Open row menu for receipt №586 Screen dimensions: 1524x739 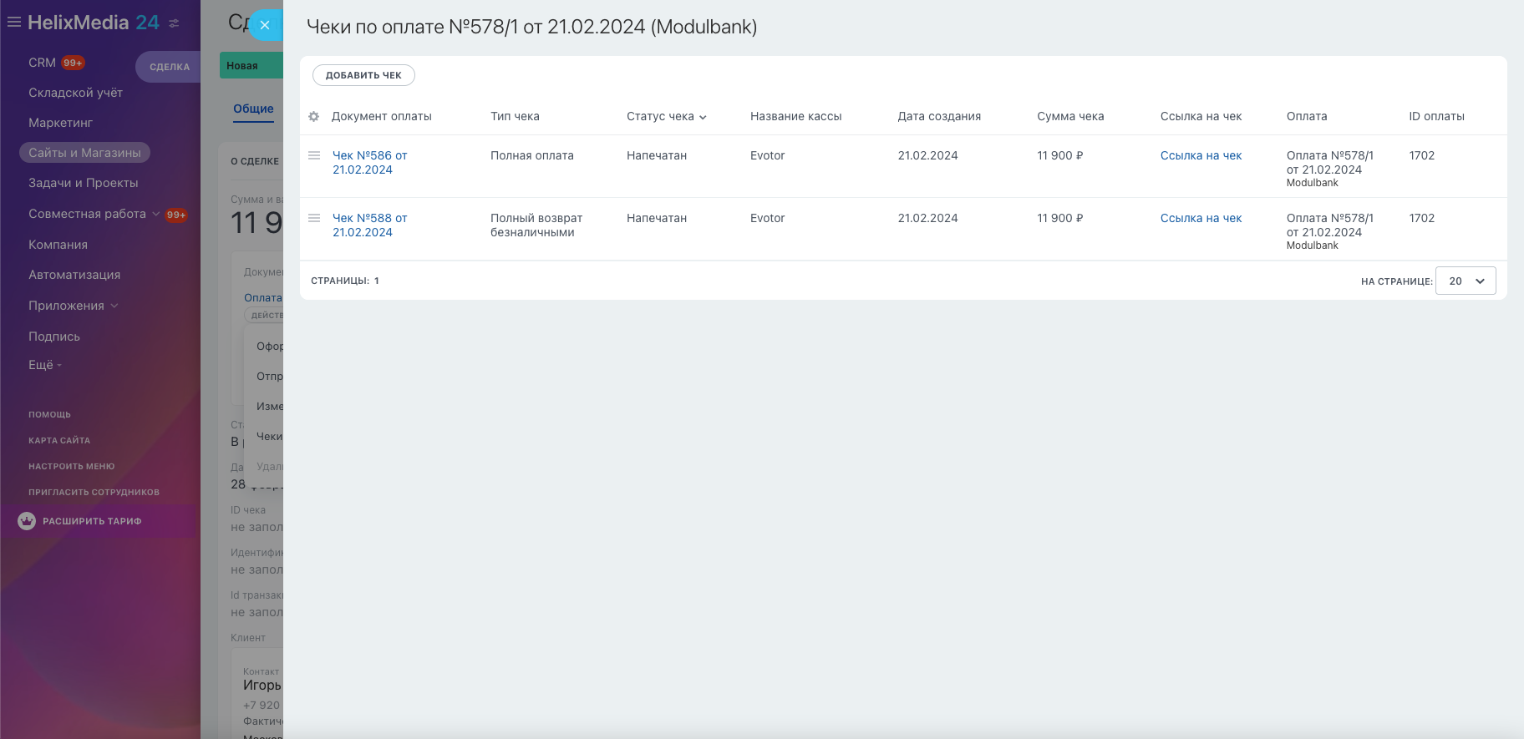(x=314, y=156)
